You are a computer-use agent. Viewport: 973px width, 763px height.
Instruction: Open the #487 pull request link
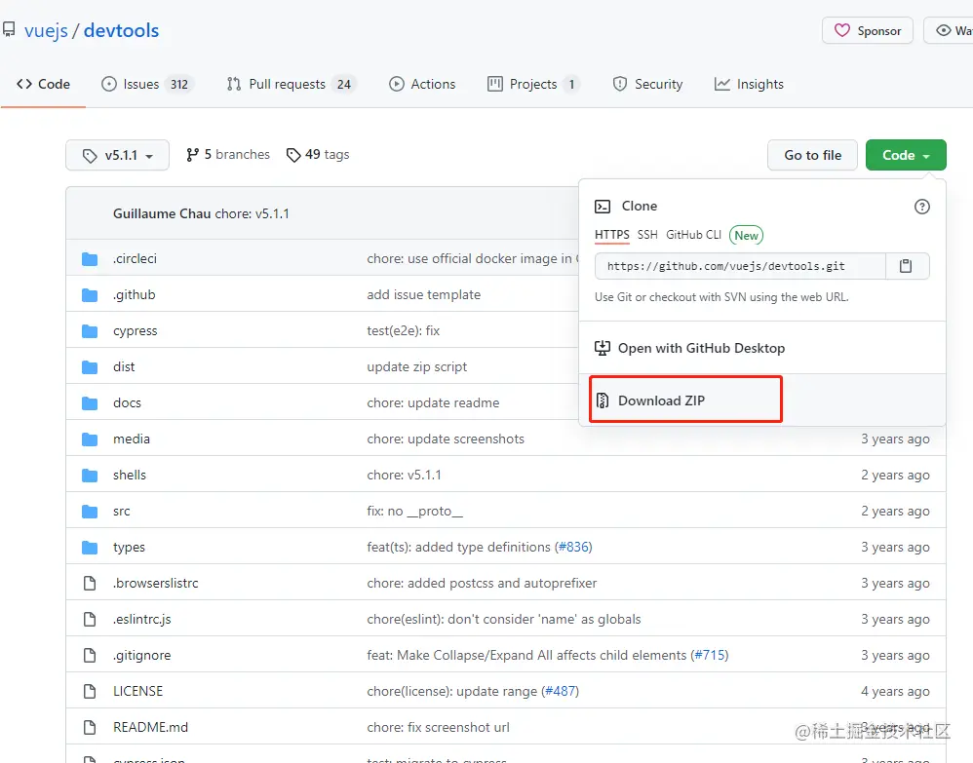coord(561,691)
